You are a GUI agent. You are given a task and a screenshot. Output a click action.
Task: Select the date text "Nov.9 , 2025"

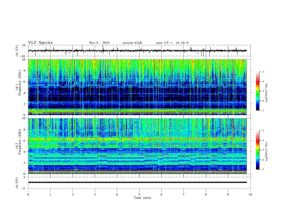[x=99, y=43]
